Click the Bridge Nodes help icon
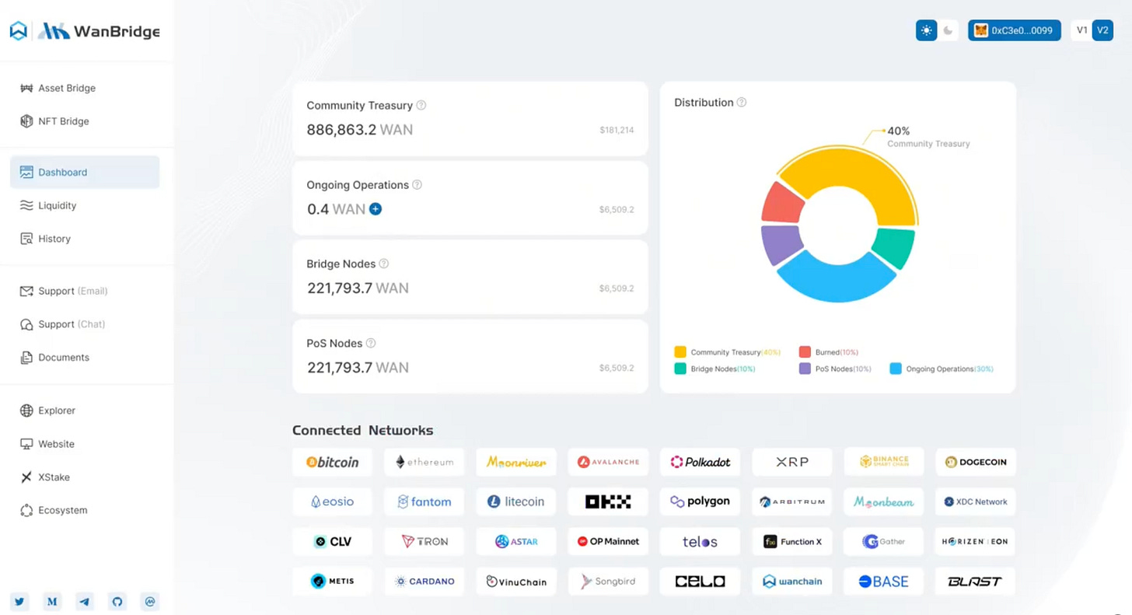 tap(383, 264)
